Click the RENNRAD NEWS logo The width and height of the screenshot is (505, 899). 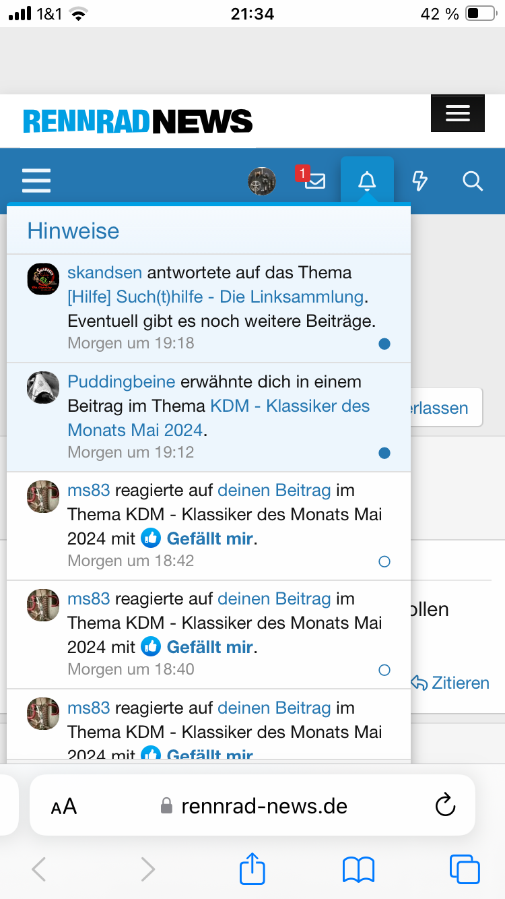(x=138, y=121)
